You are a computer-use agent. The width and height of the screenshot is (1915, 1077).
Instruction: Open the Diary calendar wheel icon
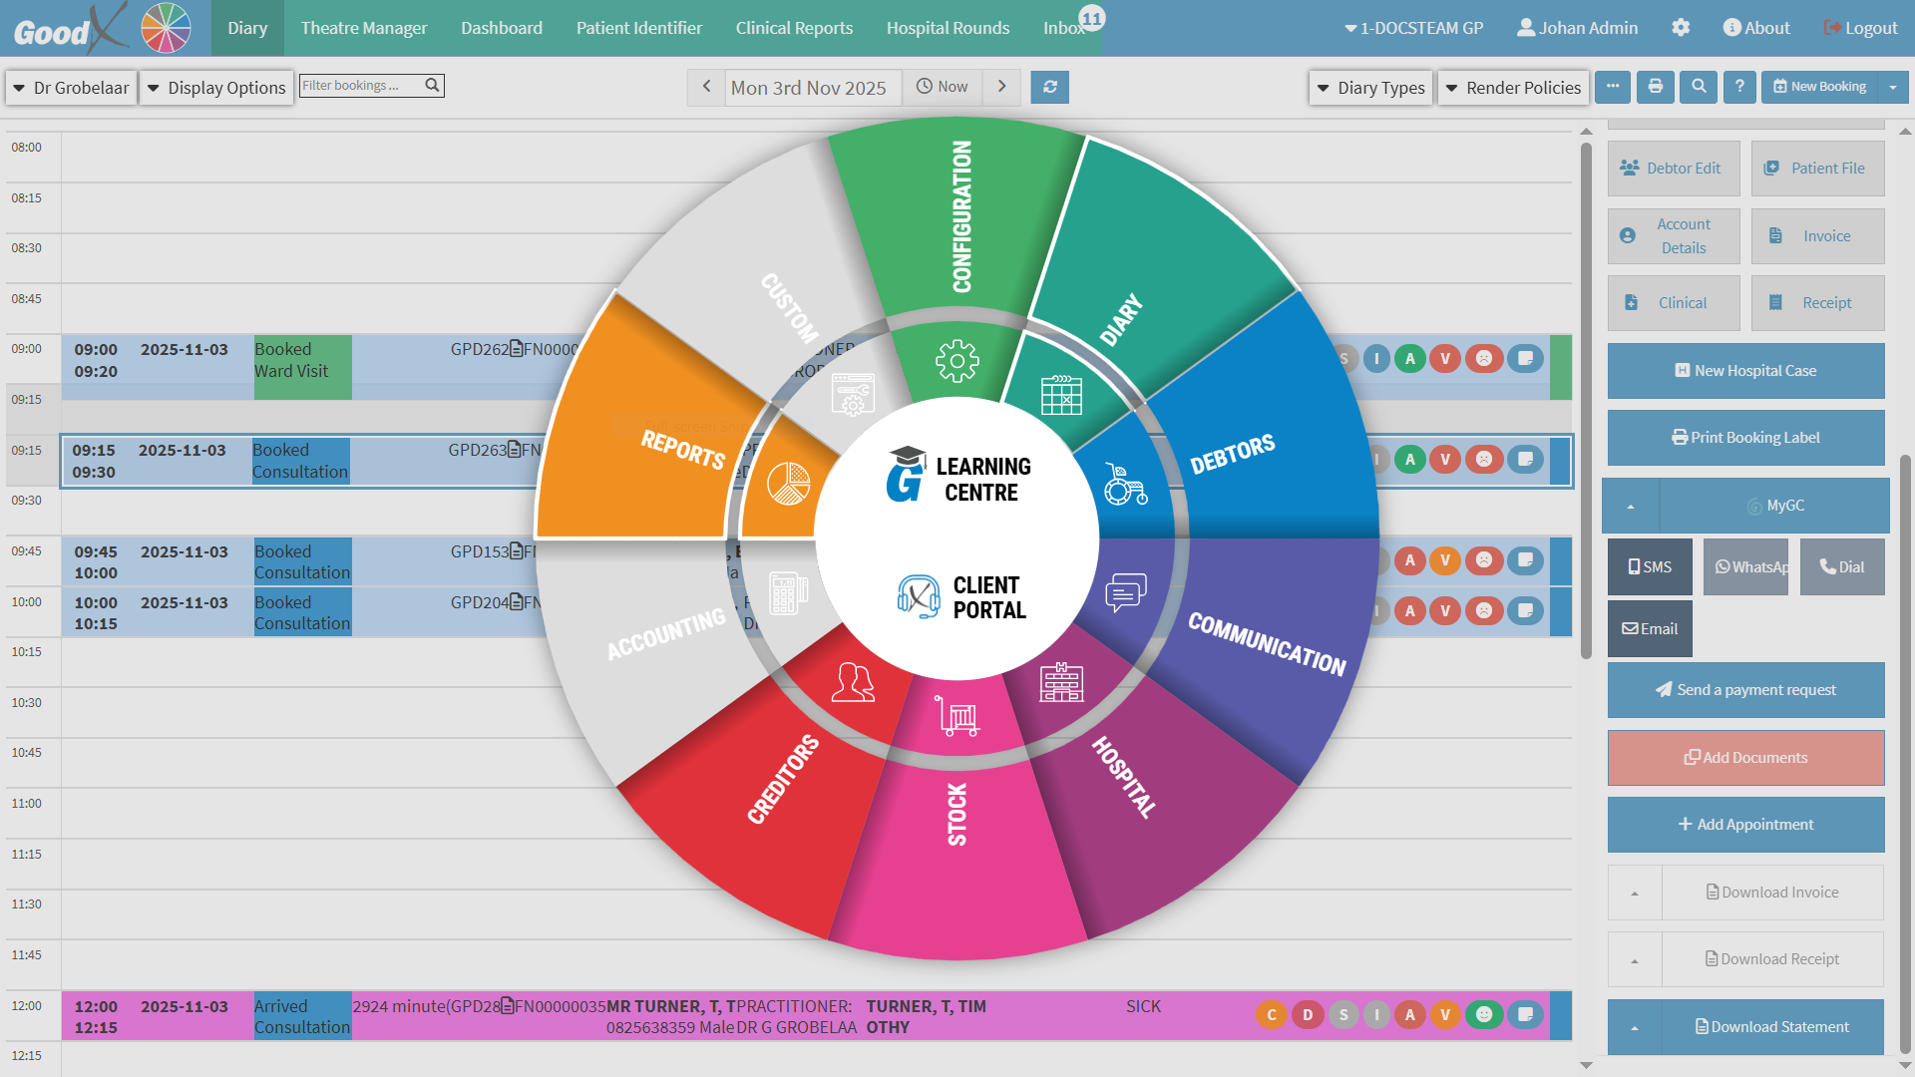[1061, 395]
